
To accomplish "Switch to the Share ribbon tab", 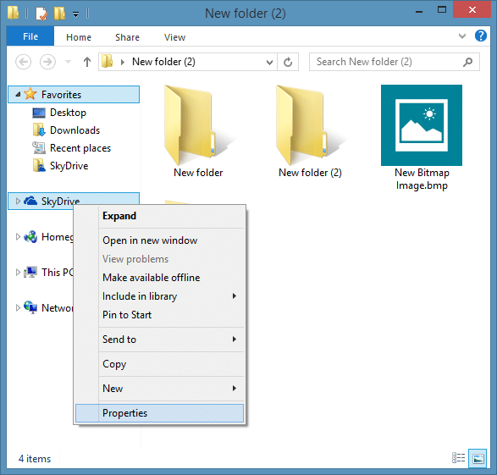I will point(127,37).
